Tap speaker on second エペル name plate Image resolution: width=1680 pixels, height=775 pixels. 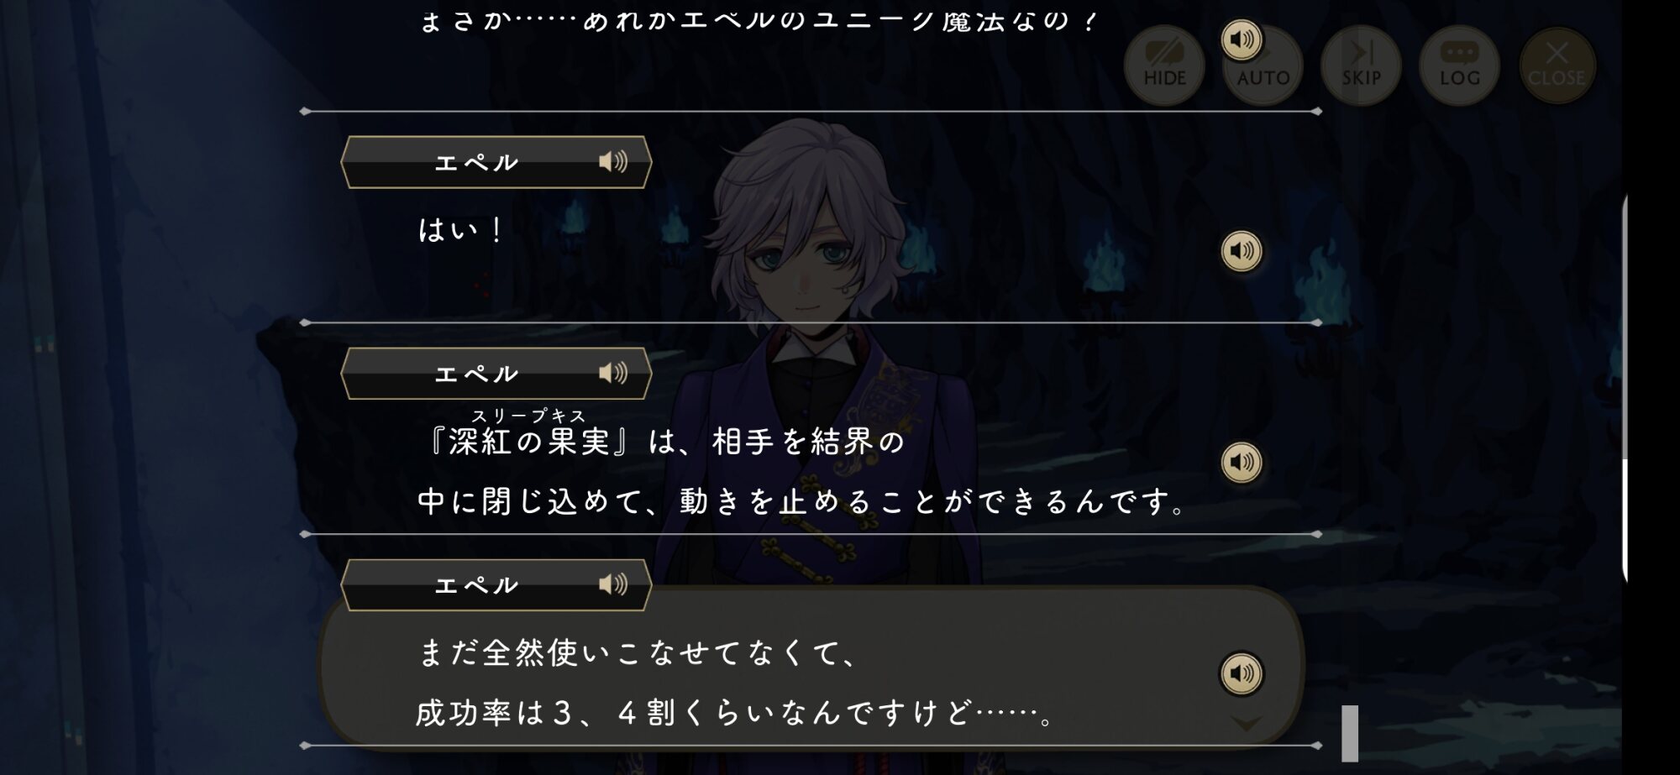[613, 373]
